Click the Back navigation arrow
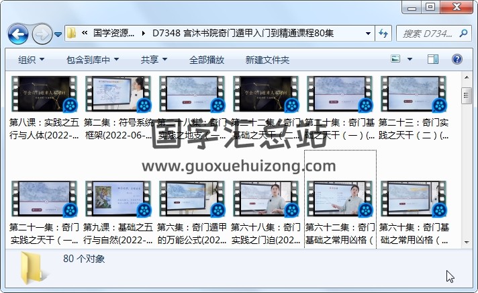 click(17, 34)
